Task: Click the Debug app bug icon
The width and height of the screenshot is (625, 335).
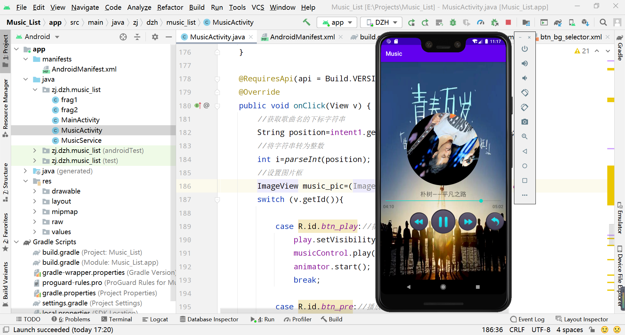Action: [453, 22]
